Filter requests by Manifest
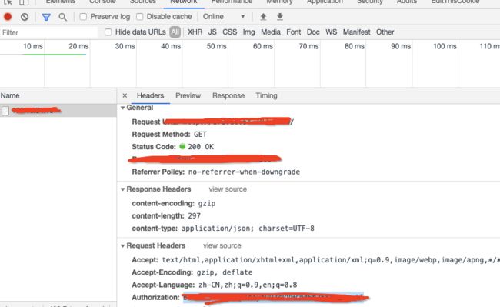500x307 pixels. tap(356, 32)
